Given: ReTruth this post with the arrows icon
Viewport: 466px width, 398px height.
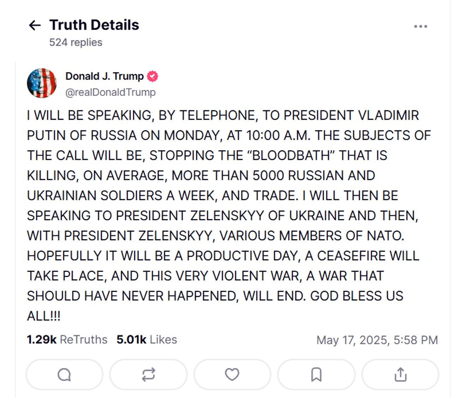Looking at the screenshot, I should [x=148, y=374].
